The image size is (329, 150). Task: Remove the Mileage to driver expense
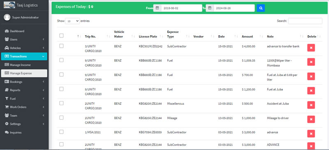pyautogui.click(x=311, y=119)
